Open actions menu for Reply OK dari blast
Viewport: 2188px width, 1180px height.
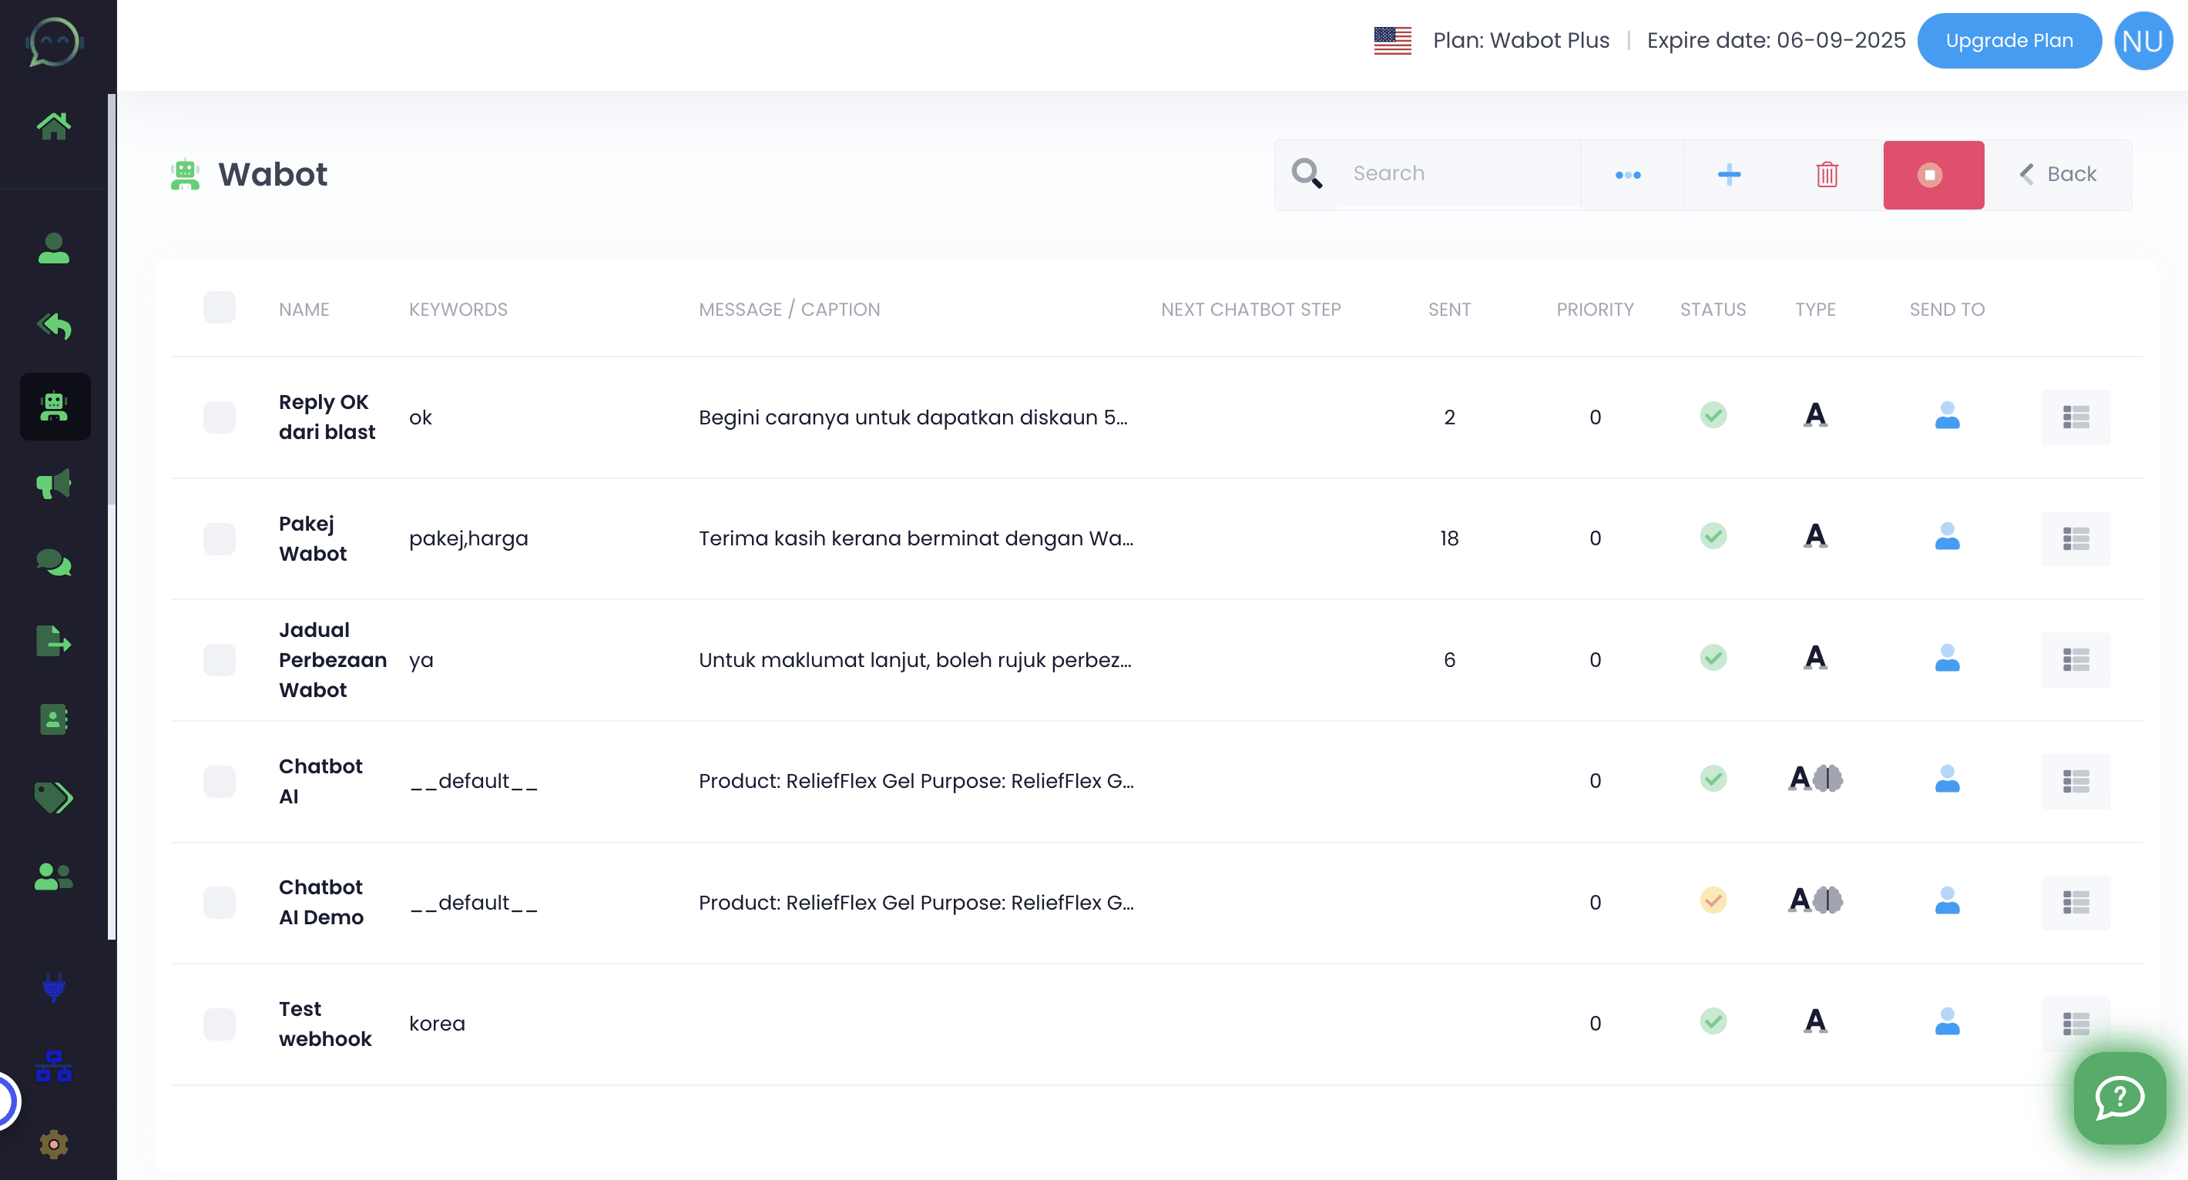pyautogui.click(x=2076, y=417)
